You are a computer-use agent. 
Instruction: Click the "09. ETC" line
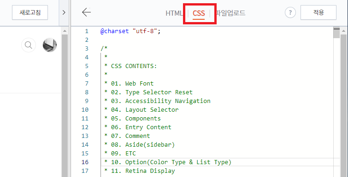coord(120,154)
